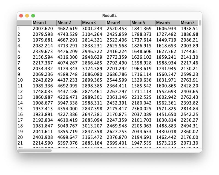This screenshot has width=219, height=175.
Task: Select row number 5
Action: click(19, 52)
